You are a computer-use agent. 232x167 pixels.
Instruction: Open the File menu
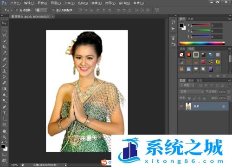(15, 3)
